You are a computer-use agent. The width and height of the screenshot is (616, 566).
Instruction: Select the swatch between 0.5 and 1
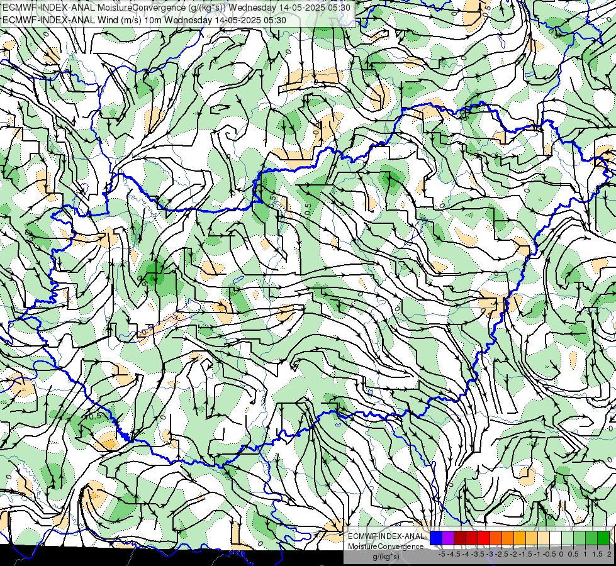(x=579, y=538)
